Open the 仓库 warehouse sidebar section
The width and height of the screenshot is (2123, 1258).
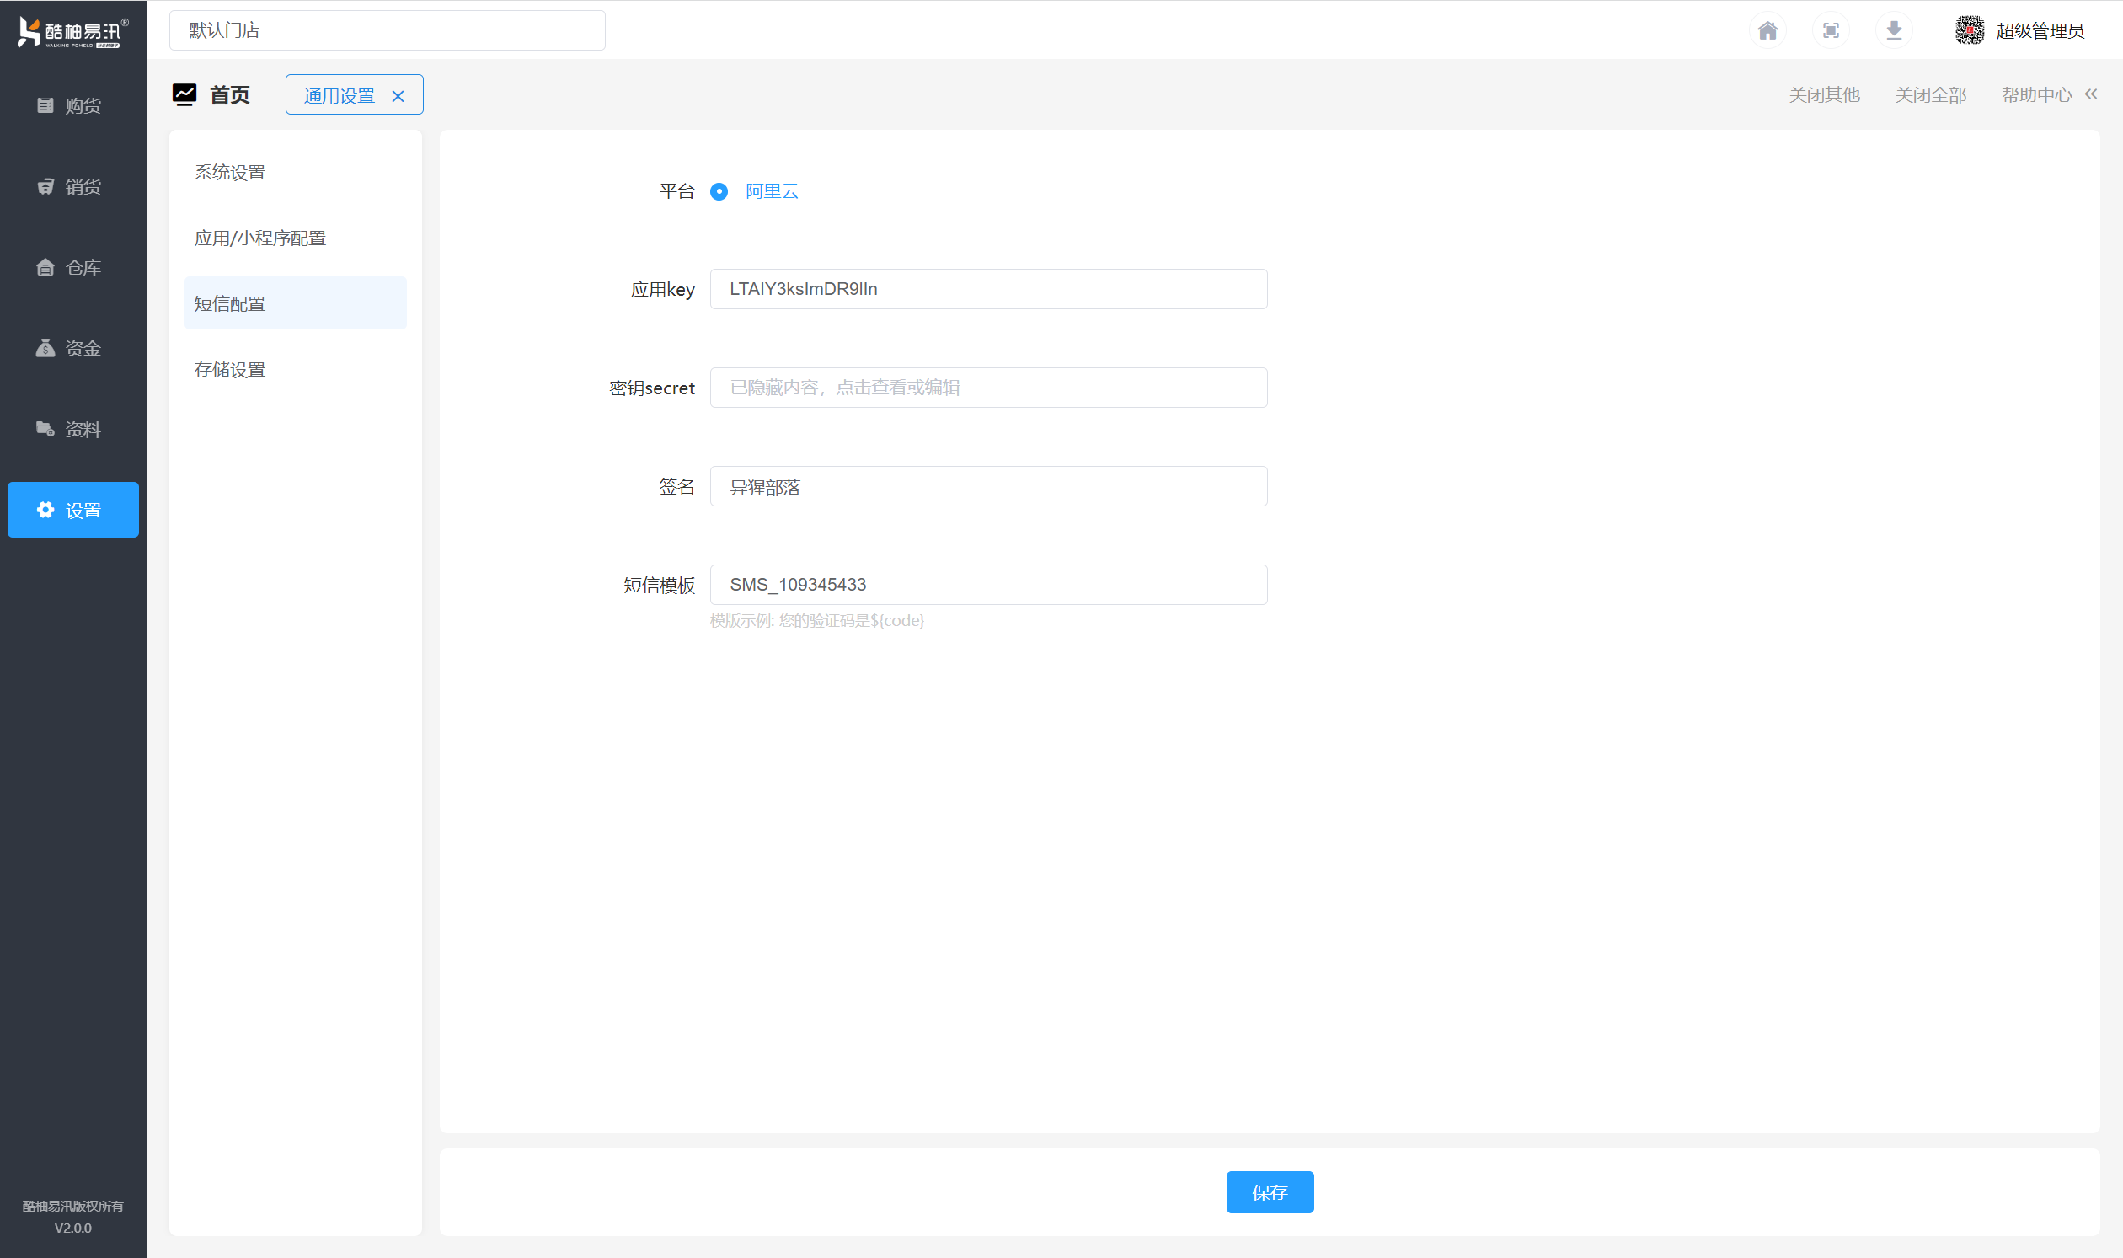[x=72, y=268]
